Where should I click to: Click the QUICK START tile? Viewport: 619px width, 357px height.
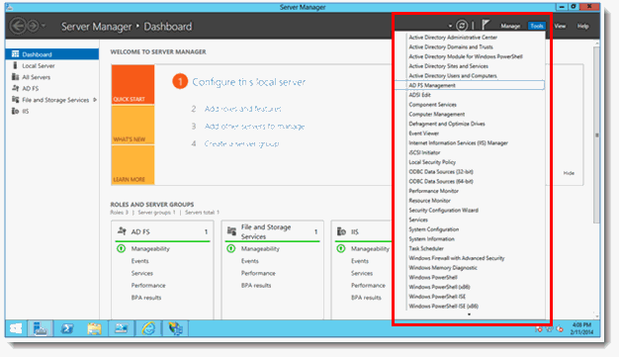[133, 84]
